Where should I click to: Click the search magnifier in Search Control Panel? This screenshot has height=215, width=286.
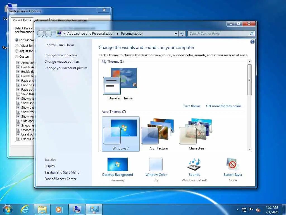click(x=251, y=34)
